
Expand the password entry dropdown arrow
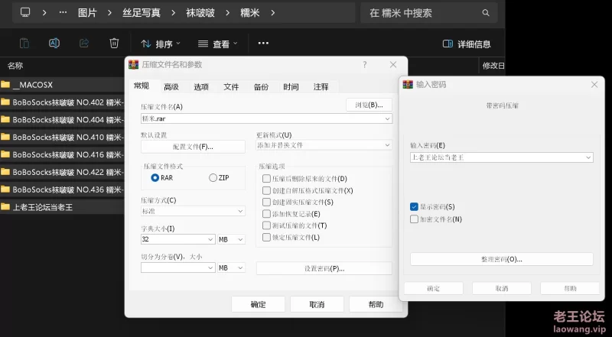588,157
